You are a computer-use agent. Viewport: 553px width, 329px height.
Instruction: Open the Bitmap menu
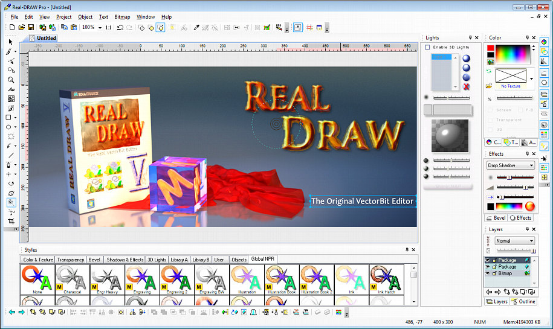coord(123,17)
